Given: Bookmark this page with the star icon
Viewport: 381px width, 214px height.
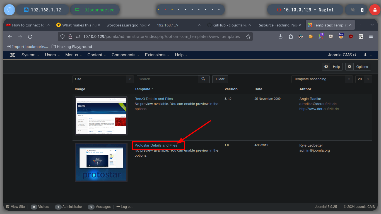Looking at the screenshot, I should 248,37.
